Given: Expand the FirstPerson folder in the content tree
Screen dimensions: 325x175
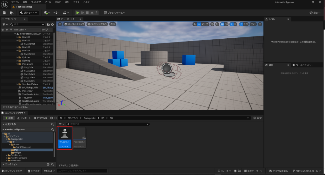Looking at the screenshot, I should [7, 155].
